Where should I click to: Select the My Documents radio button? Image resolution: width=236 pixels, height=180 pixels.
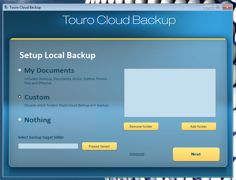click(x=20, y=70)
